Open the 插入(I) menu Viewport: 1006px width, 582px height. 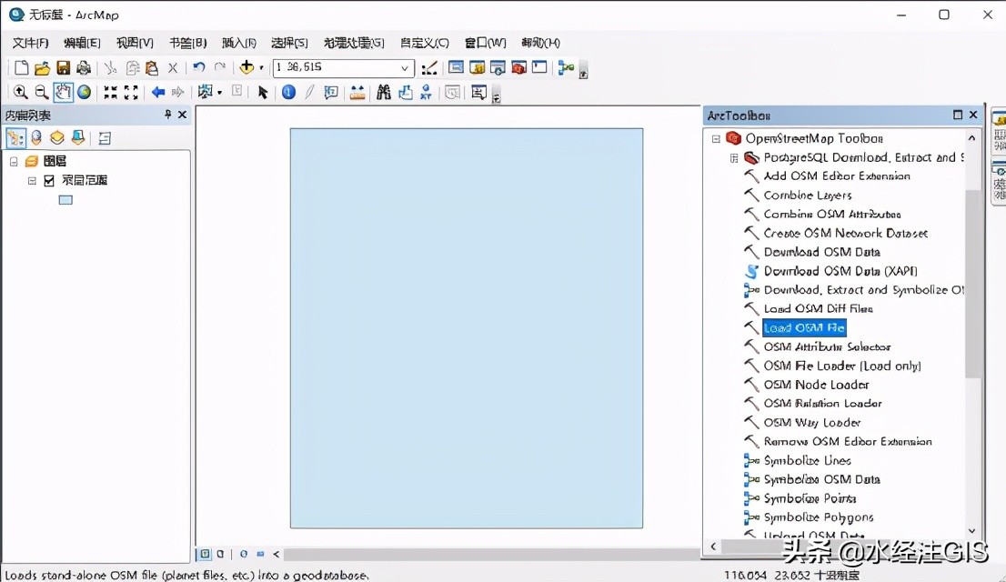[239, 43]
